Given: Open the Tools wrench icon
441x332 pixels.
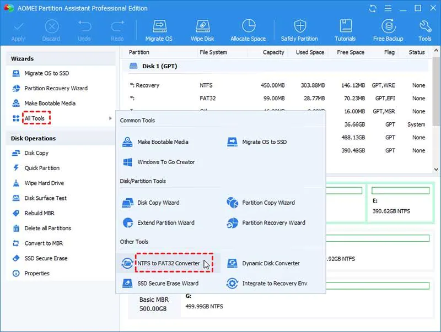Looking at the screenshot, I should click(x=424, y=30).
